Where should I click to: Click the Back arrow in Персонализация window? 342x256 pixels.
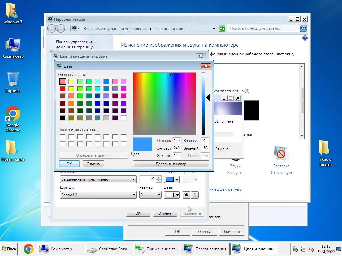coord(51,29)
